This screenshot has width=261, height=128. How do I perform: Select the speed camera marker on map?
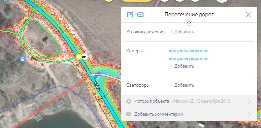85,57
